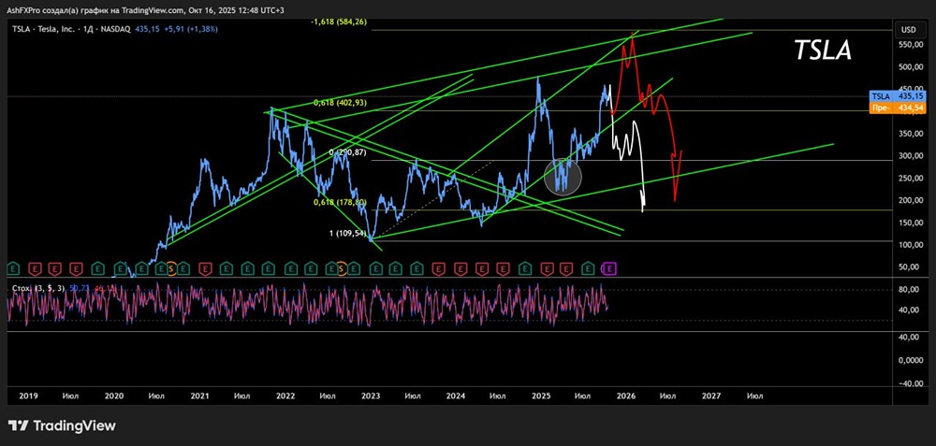Click the 2020 label on the time axis

[114, 396]
